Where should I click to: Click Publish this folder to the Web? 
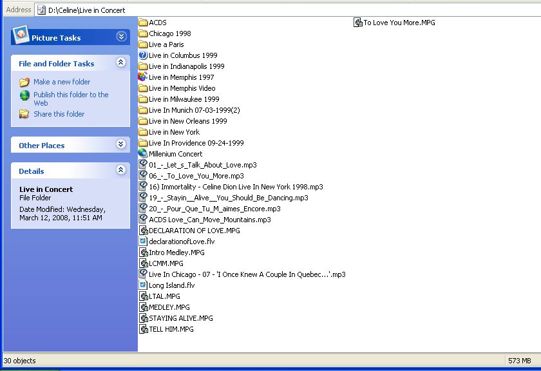point(71,99)
